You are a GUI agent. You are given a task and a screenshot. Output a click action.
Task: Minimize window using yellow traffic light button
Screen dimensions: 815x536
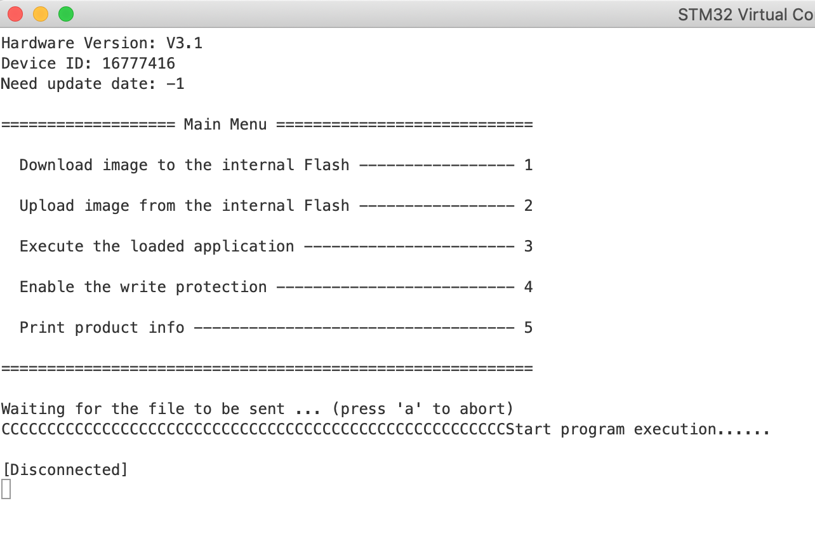(41, 13)
